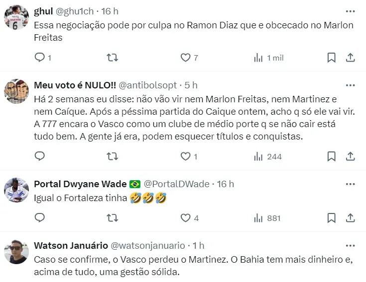Retweet ghul's post about Ramon Diaz

click(113, 58)
